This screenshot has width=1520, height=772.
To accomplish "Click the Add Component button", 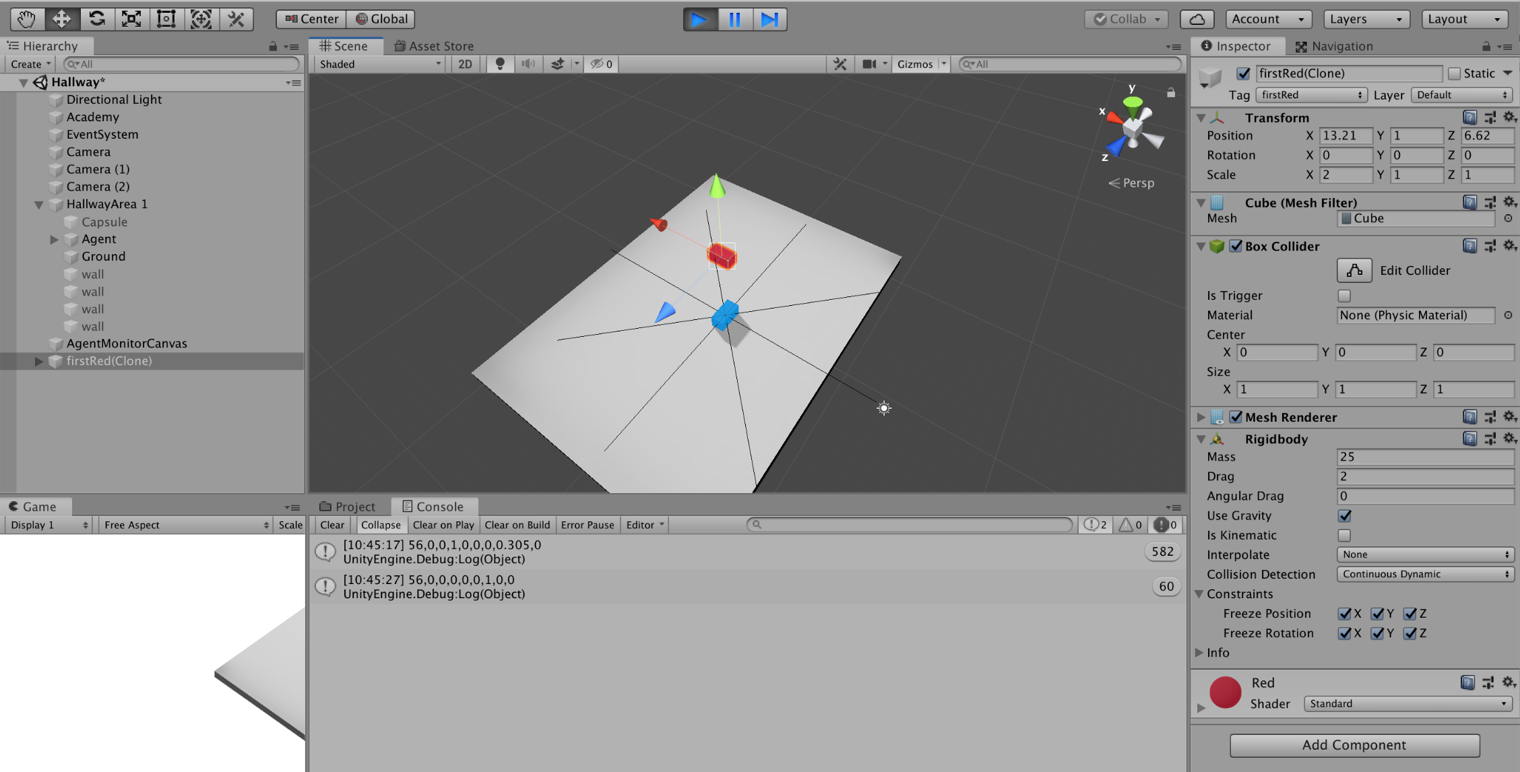I will coord(1354,745).
